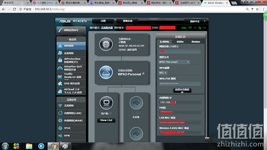
Task: Open AiCloud 2.0 in the sidebar
Action: click(x=71, y=91)
